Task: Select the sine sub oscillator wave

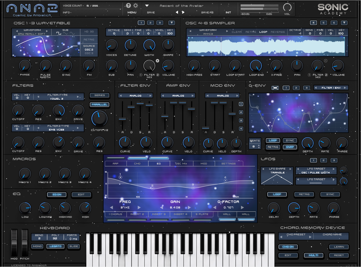Action: [72, 33]
